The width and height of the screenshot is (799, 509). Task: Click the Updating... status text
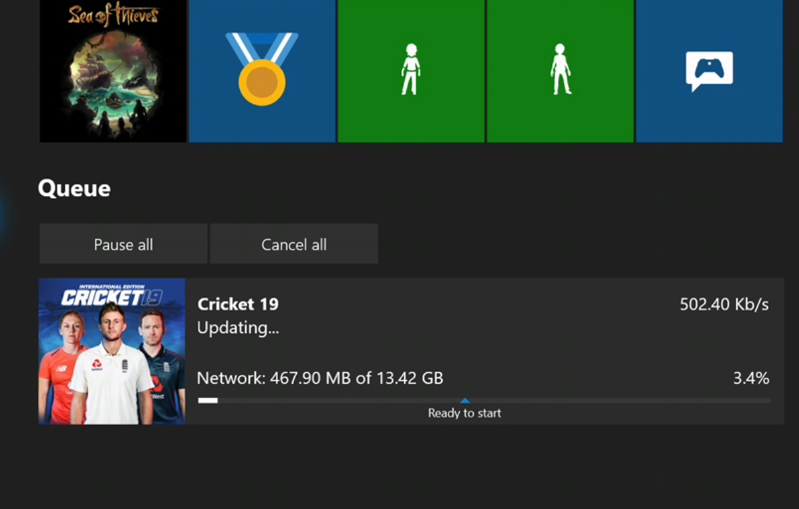238,328
